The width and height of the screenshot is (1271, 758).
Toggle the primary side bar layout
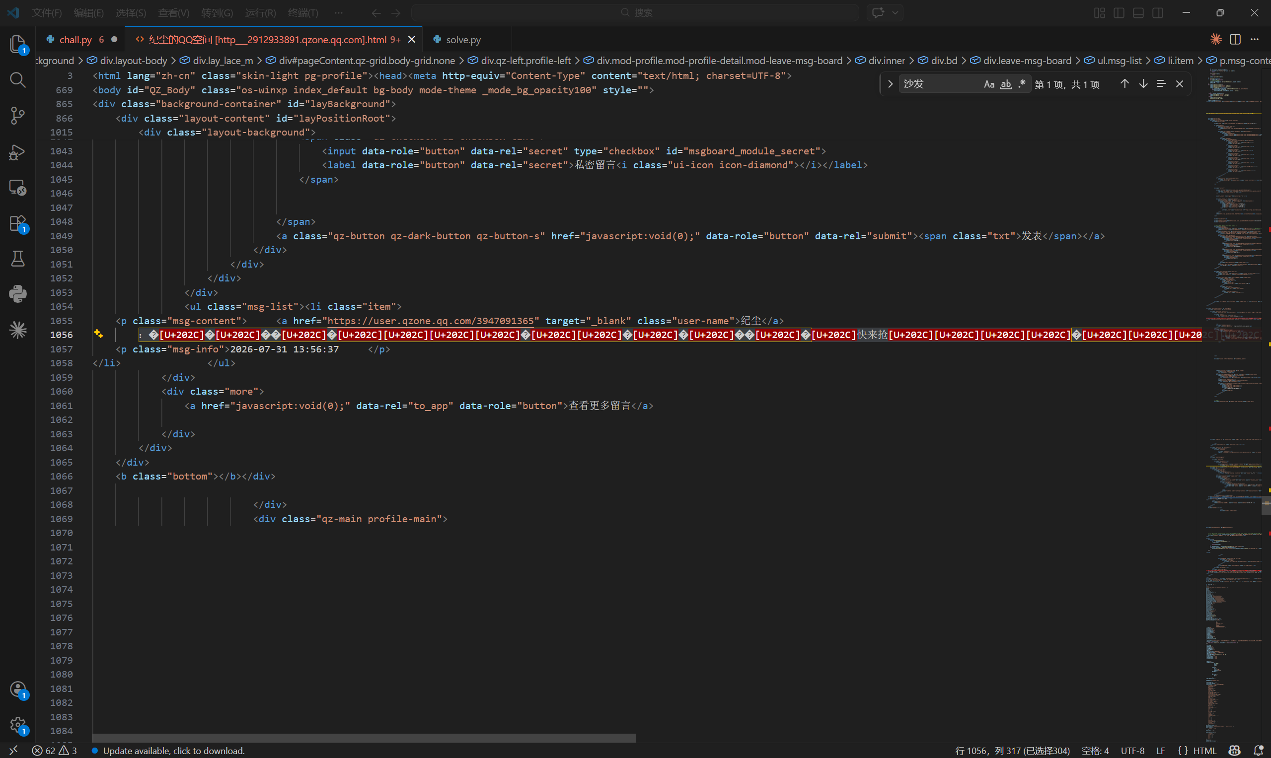pyautogui.click(x=1119, y=13)
